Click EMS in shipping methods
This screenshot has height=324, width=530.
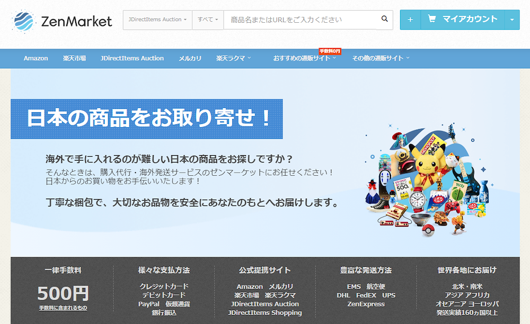coord(354,286)
